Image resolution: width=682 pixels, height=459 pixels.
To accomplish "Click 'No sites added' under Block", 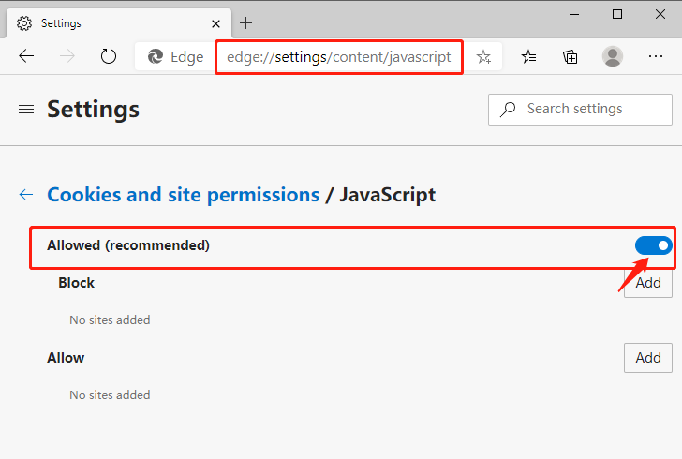I will coord(110,320).
